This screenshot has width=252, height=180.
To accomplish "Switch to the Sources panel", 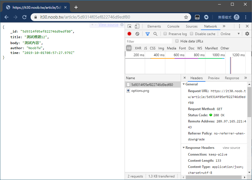I will click(x=192, y=26).
